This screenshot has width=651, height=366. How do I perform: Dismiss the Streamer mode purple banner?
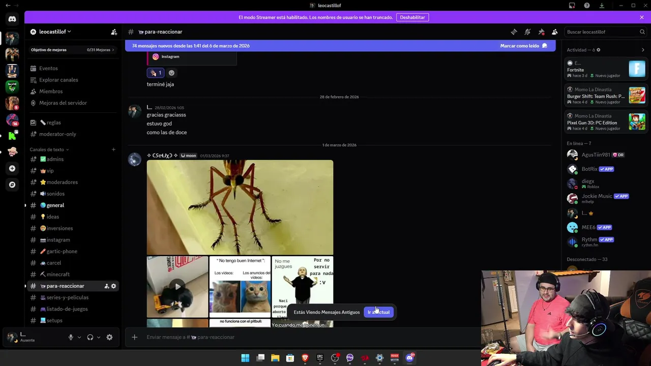click(x=642, y=17)
